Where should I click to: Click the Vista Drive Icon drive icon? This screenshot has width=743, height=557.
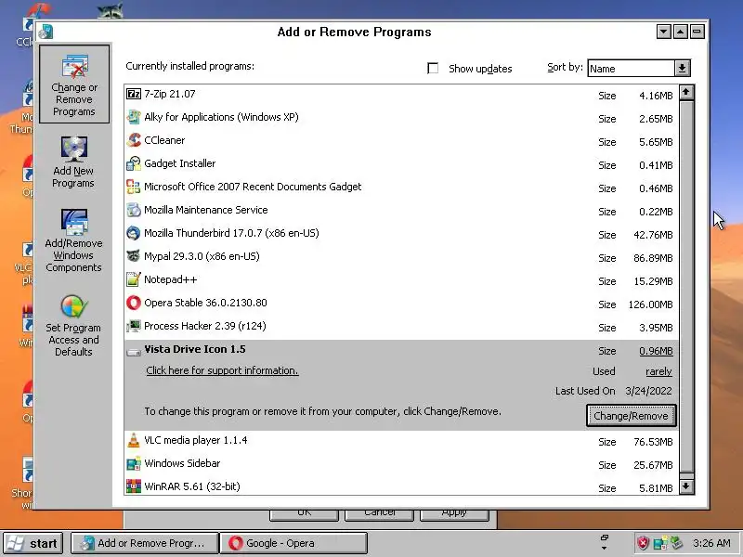[x=134, y=352]
